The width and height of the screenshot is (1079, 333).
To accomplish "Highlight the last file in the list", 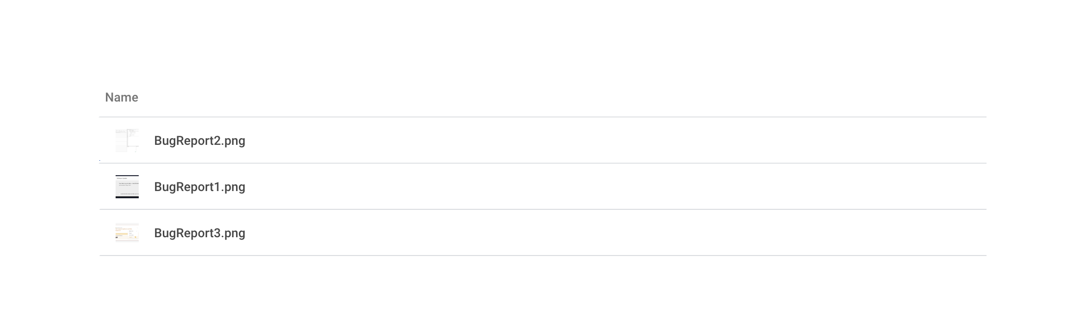I will click(x=199, y=233).
